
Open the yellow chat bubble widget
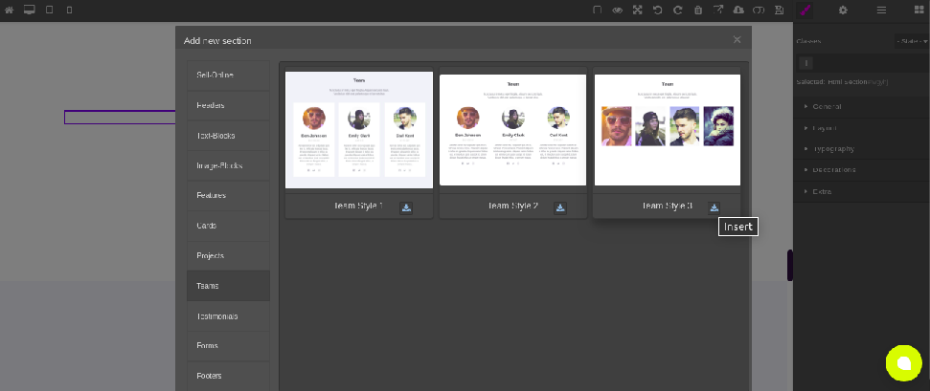click(904, 363)
